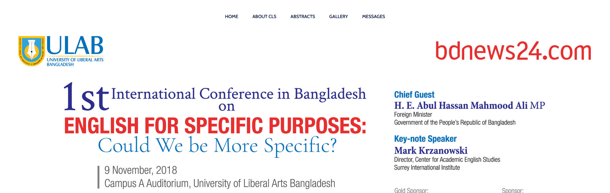Click the Key-note Speaker heading
The height and width of the screenshot is (193, 610).
pos(425,139)
